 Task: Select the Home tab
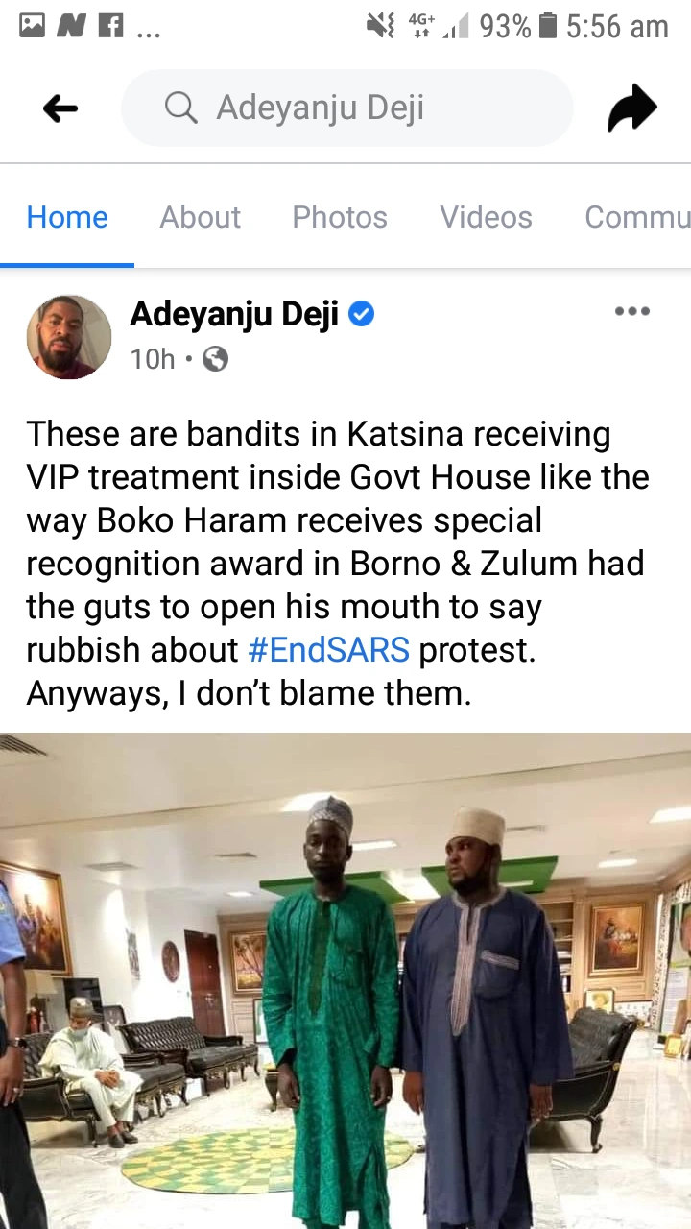coord(67,217)
